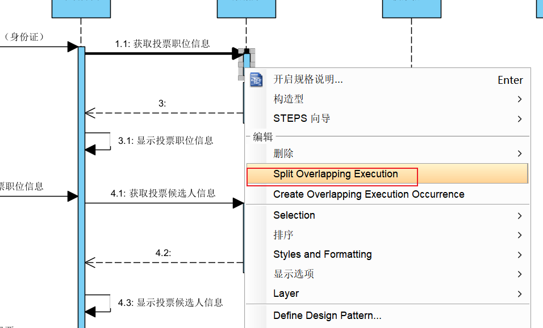Image resolution: width=543 pixels, height=328 pixels.
Task: Click the specification document icon beside 开启规格说明
Action: (256, 80)
